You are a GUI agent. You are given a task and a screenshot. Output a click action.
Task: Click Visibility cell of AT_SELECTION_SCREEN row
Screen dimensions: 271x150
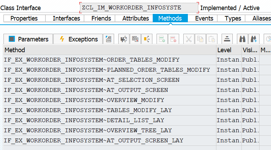(250, 80)
